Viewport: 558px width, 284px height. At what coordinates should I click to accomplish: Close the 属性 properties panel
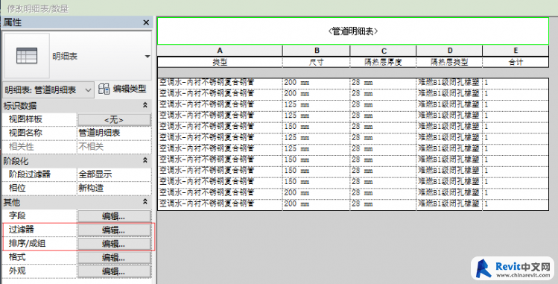pos(146,22)
